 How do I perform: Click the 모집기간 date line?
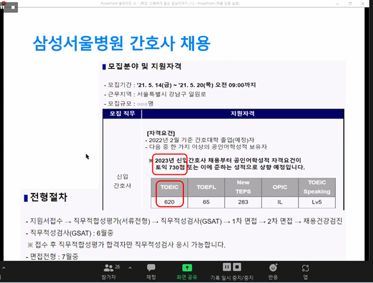coord(180,85)
